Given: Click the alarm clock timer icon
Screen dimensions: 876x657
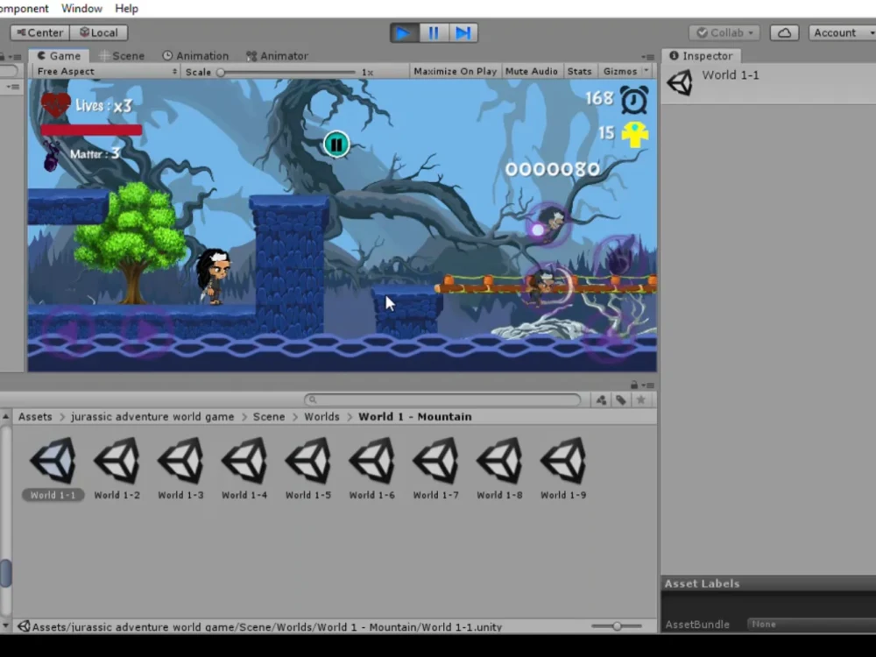Looking at the screenshot, I should pos(634,100).
